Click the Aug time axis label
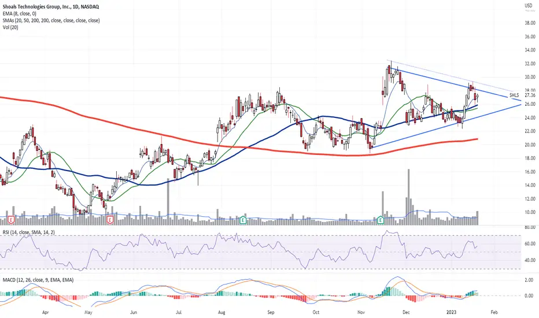This screenshot has width=539, height=318. click(221, 312)
